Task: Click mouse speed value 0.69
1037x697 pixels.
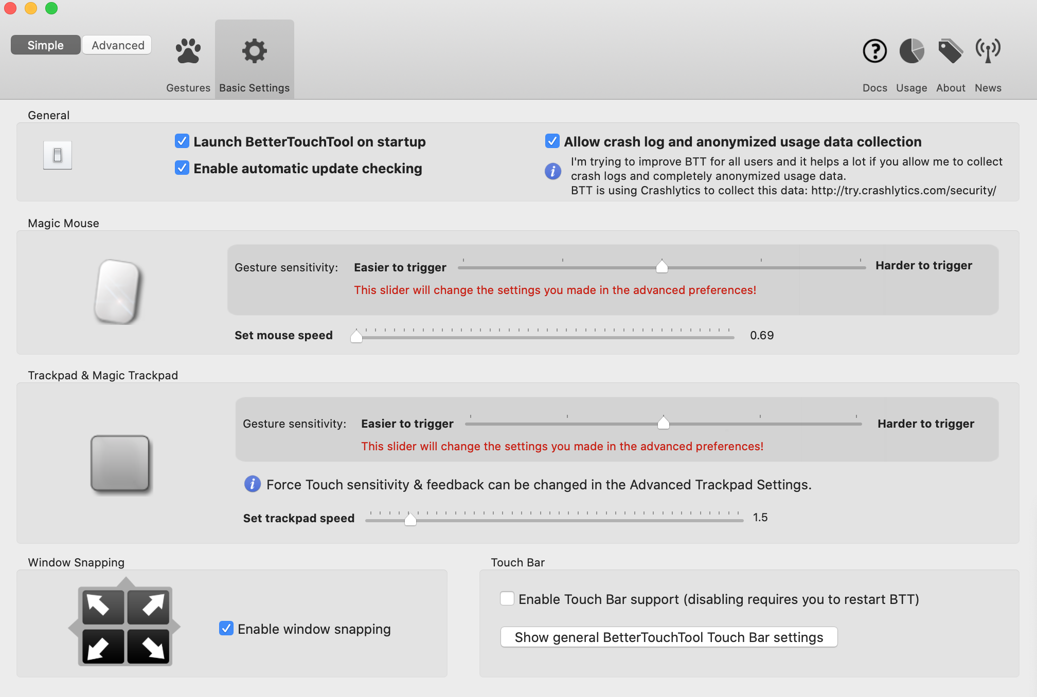Action: [762, 335]
